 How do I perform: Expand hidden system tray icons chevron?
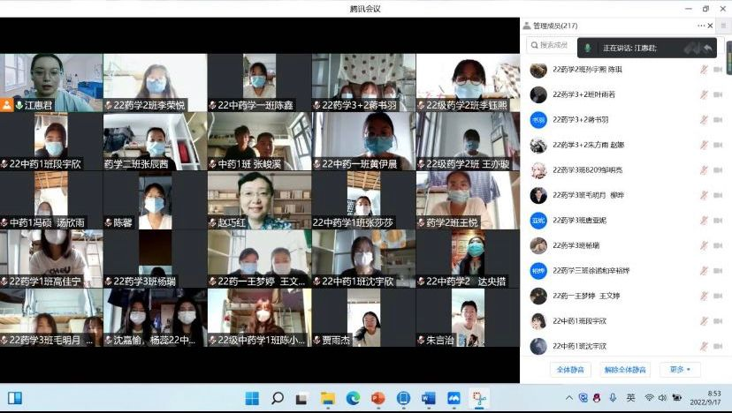[x=570, y=398]
